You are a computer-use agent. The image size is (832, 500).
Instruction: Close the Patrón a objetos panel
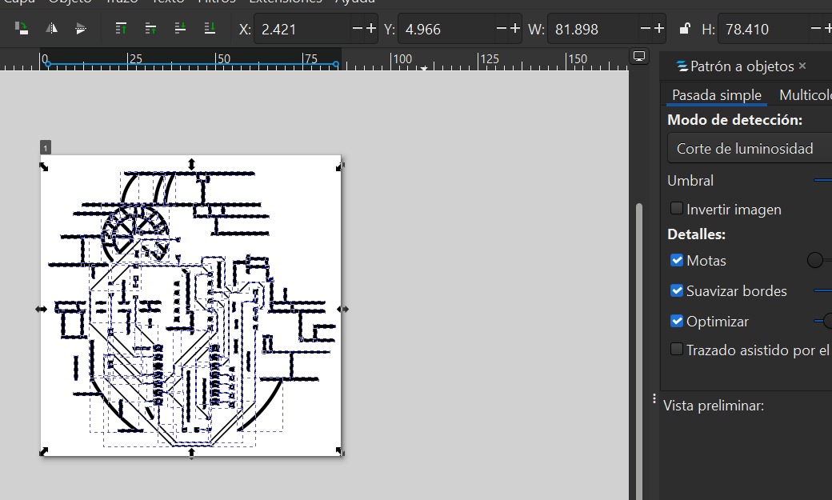point(802,66)
